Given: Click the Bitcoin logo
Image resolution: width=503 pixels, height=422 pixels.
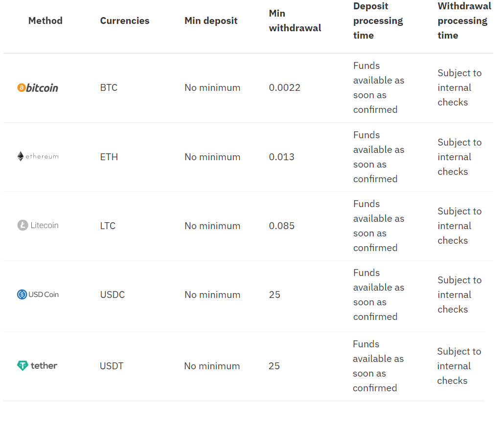Looking at the screenshot, I should pos(38,88).
